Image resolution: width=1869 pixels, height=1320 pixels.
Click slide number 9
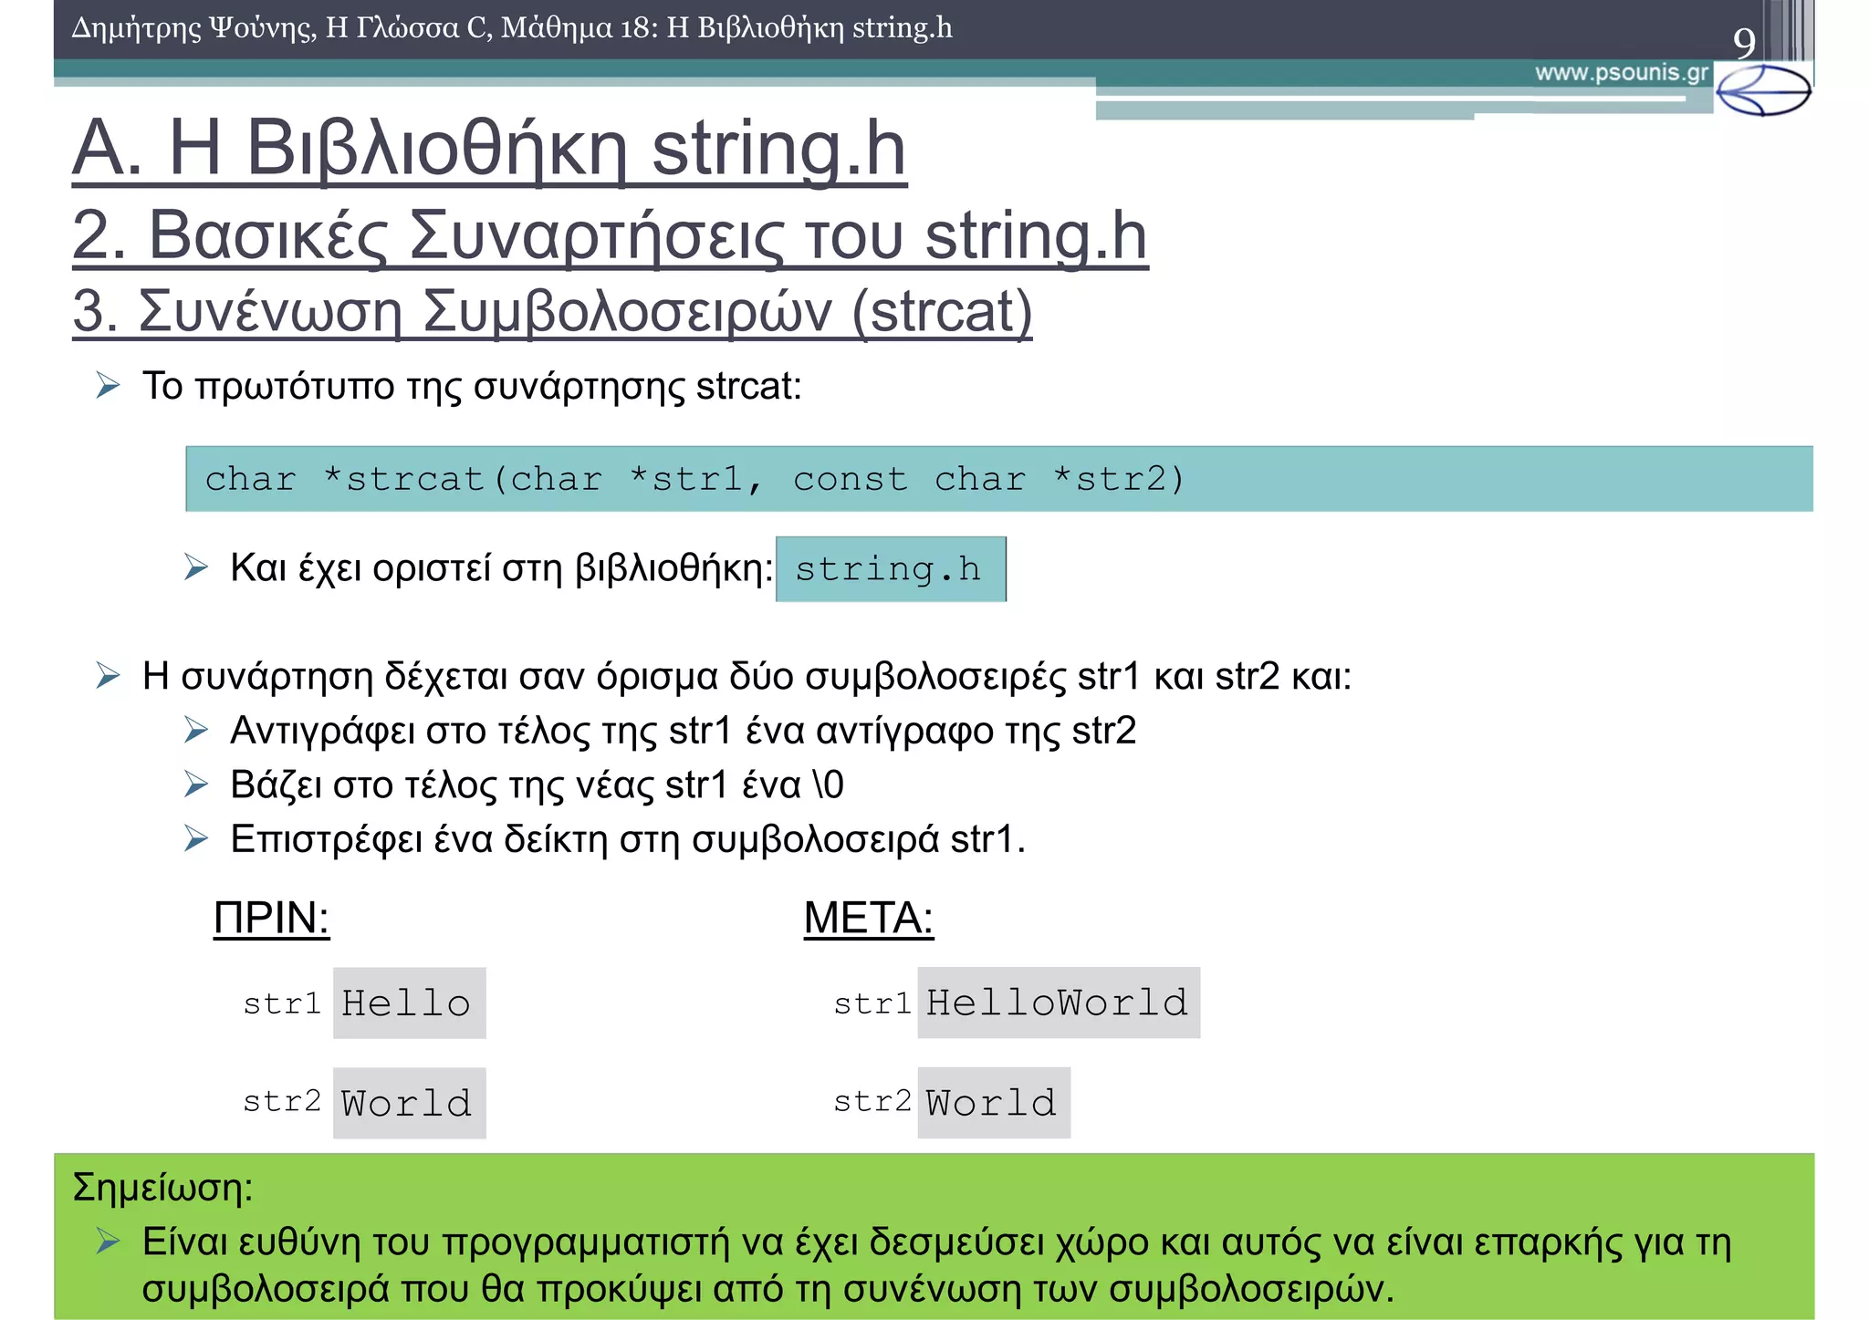1744,43
